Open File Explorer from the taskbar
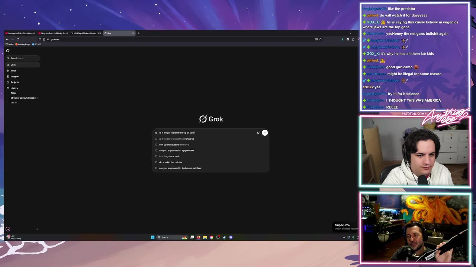This screenshot has height=267, width=476. click(205, 237)
